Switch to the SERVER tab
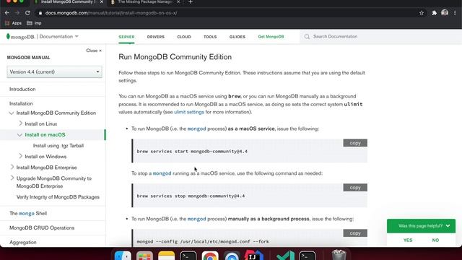Screen dimensions: 462x260 [x=126, y=37]
